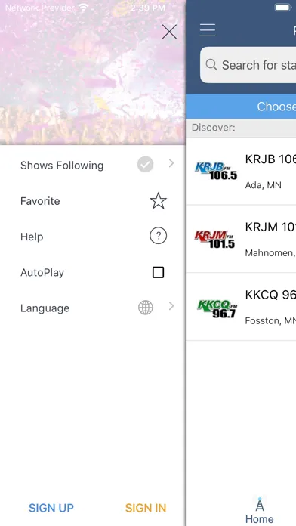
Task: Tap the SIGN UP link
Action: [x=51, y=508]
